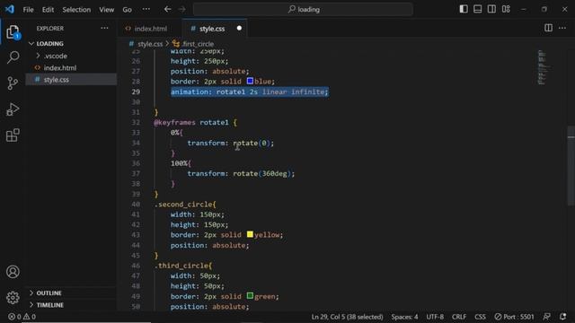Image resolution: width=575 pixels, height=323 pixels.
Task: Go back with the left arrow
Action: tap(168, 9)
